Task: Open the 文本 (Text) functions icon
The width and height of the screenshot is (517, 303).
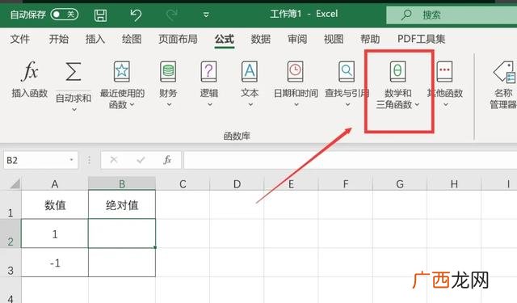Action: 250,71
